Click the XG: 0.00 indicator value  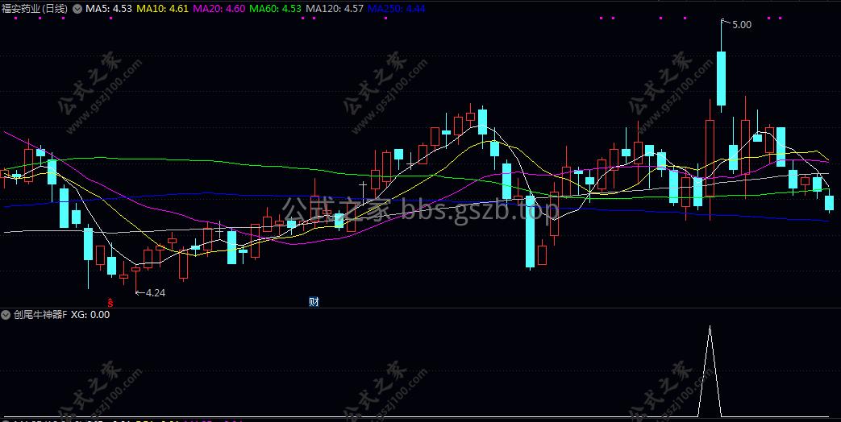click(x=90, y=315)
